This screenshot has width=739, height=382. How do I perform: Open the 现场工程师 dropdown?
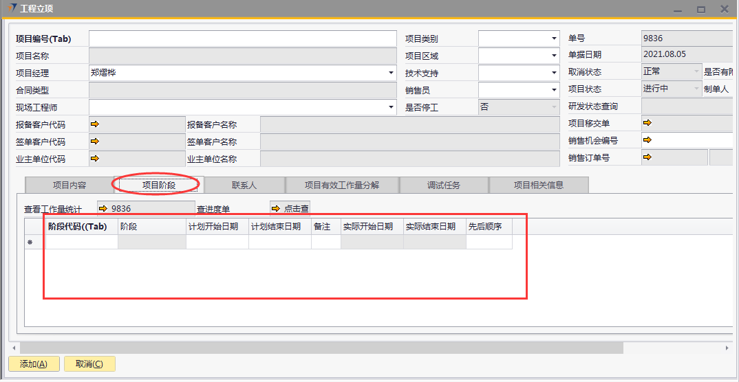[x=392, y=107]
